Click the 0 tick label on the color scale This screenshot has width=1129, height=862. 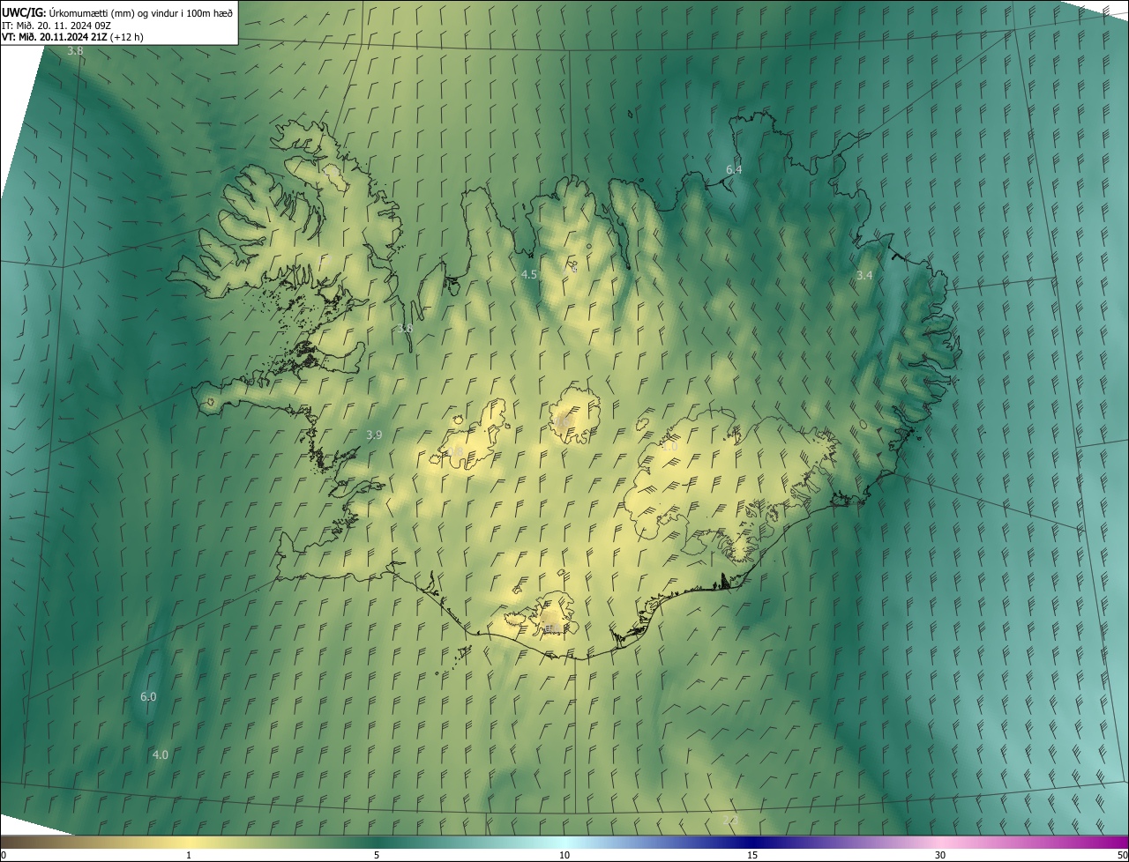(x=4, y=856)
